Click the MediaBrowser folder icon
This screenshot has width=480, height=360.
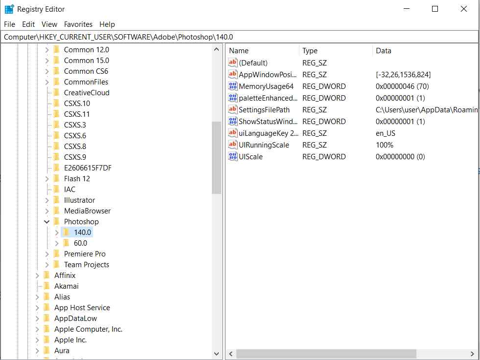pyautogui.click(x=57, y=211)
